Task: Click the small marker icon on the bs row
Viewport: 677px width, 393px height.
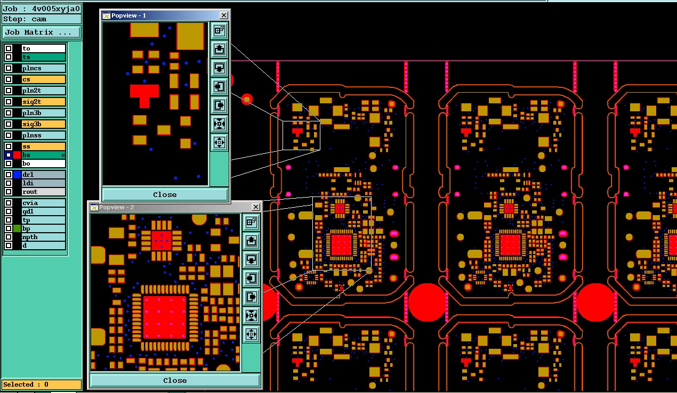Action: click(63, 155)
